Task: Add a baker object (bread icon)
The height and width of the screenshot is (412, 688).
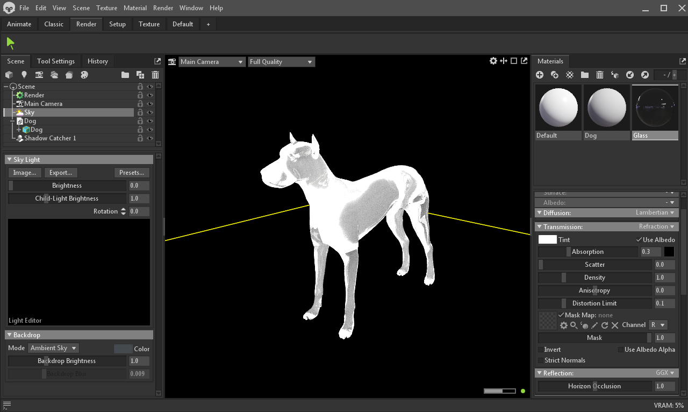Action: [69, 75]
